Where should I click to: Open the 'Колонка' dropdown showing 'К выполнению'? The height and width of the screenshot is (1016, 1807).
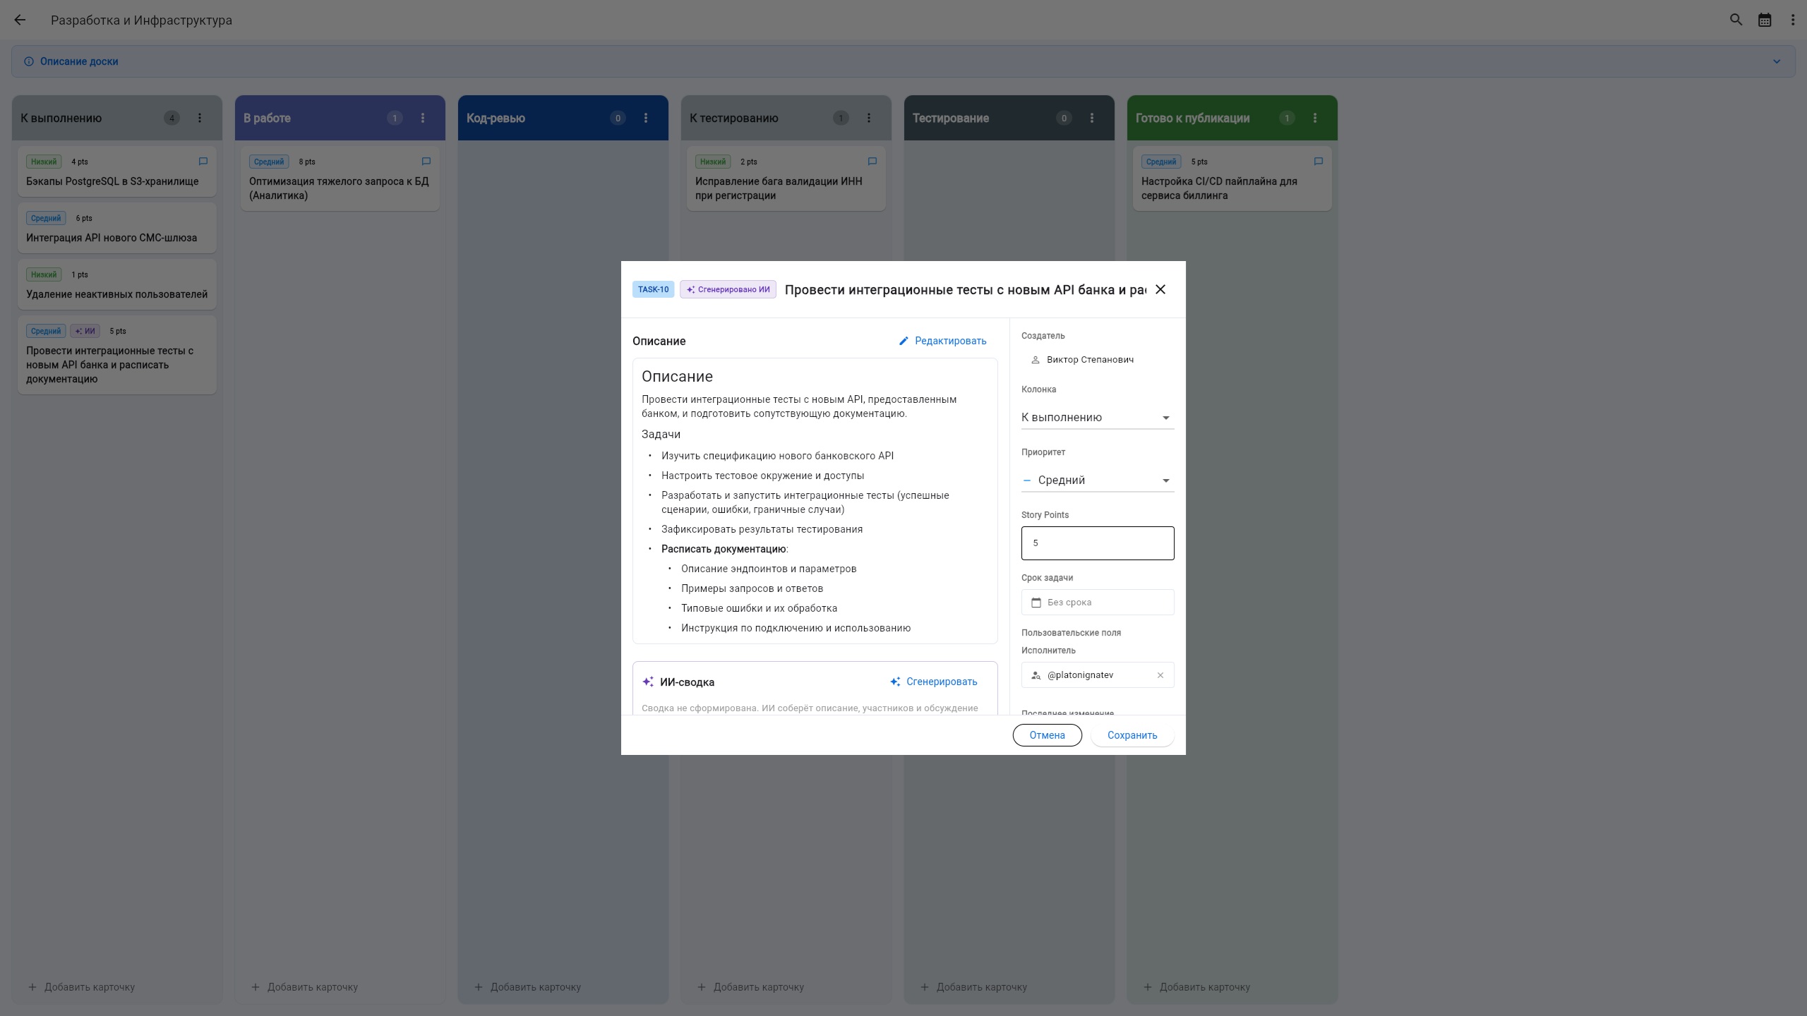pyautogui.click(x=1098, y=418)
